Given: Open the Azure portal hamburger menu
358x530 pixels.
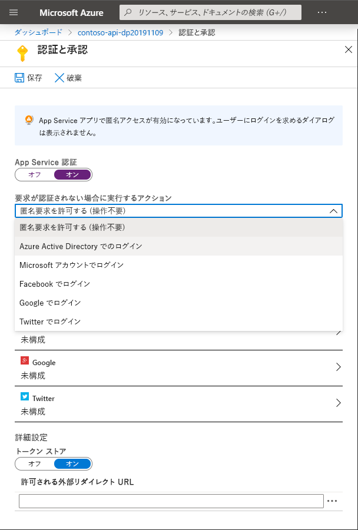Looking at the screenshot, I should pyautogui.click(x=14, y=12).
